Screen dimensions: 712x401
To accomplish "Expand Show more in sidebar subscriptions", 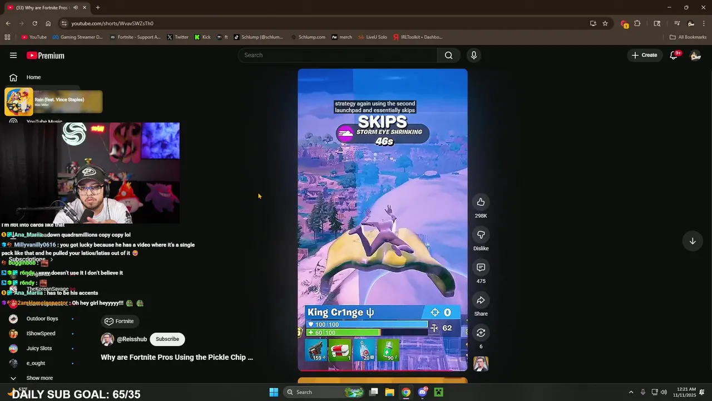I will 39,378.
